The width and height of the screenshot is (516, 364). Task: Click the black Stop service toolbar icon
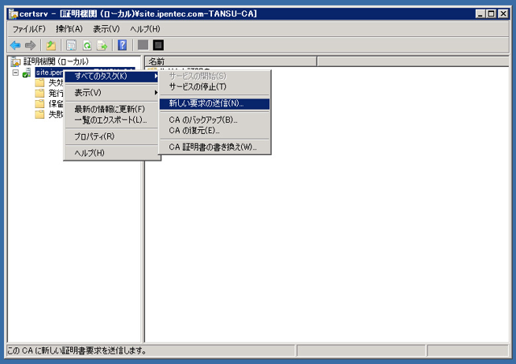(158, 45)
